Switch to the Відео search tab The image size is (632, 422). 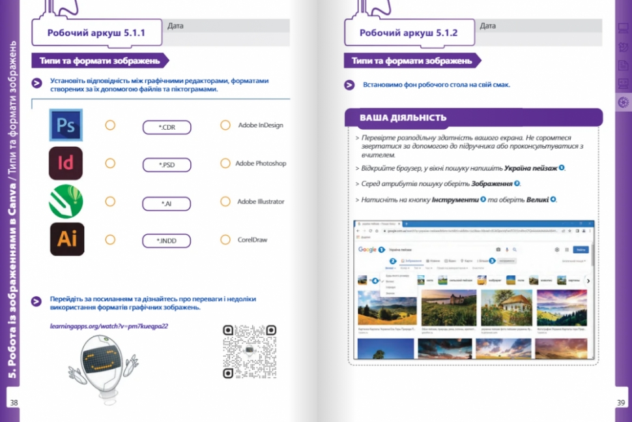450,261
